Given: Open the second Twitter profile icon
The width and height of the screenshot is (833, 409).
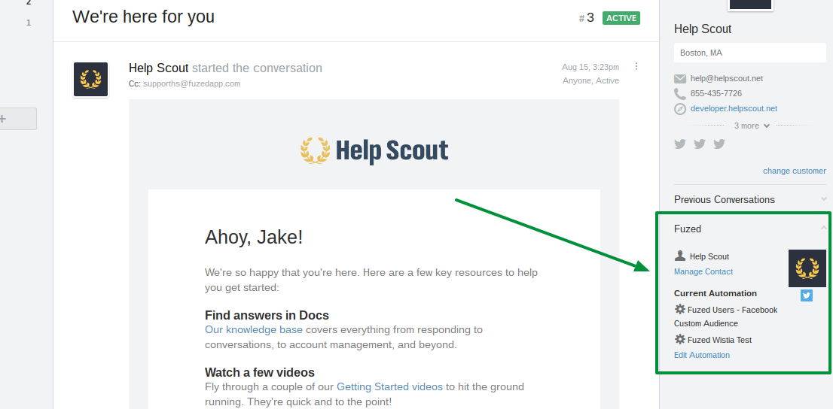Looking at the screenshot, I should pos(700,144).
